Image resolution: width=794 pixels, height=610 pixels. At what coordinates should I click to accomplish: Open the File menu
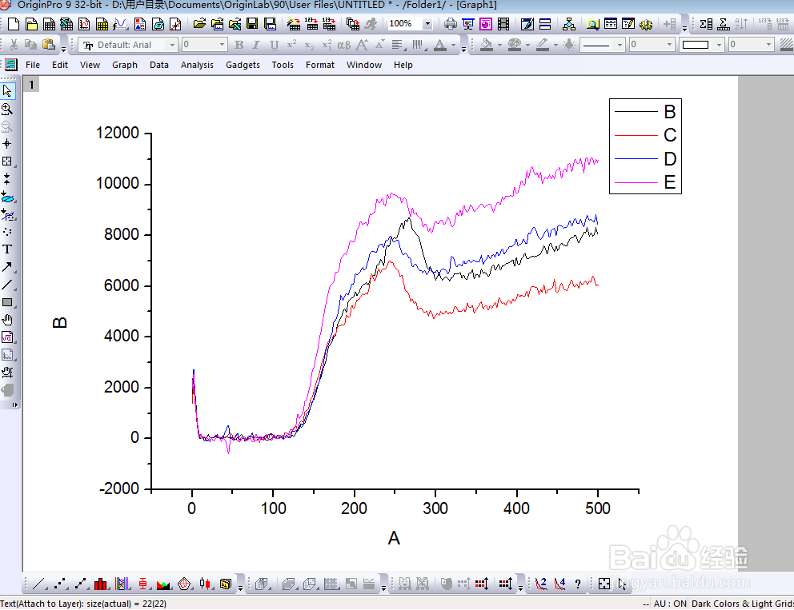tap(32, 65)
